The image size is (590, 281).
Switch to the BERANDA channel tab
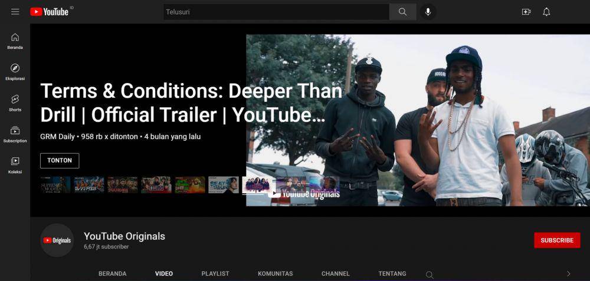tap(113, 274)
